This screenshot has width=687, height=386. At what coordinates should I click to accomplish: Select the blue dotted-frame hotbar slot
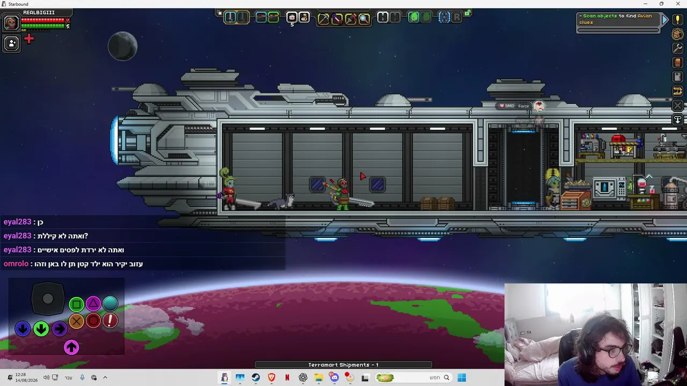coord(444,18)
